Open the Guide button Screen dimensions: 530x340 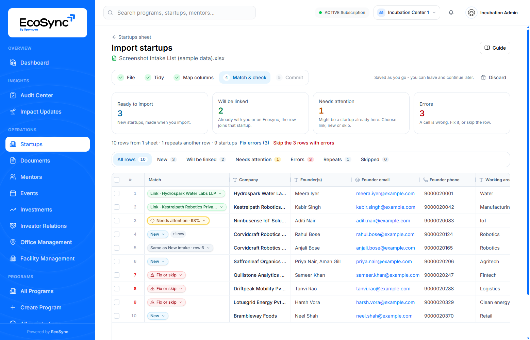[x=495, y=48]
